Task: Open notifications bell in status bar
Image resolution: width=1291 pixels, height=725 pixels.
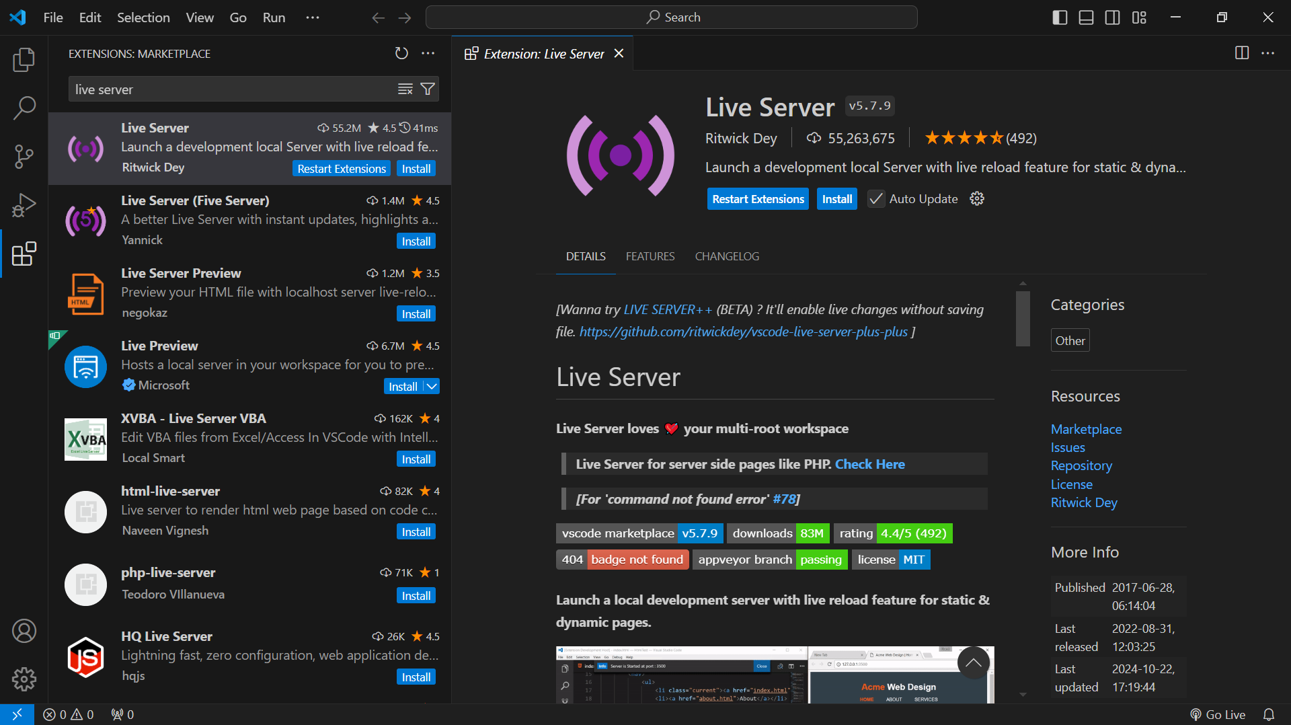Action: pyautogui.click(x=1269, y=714)
